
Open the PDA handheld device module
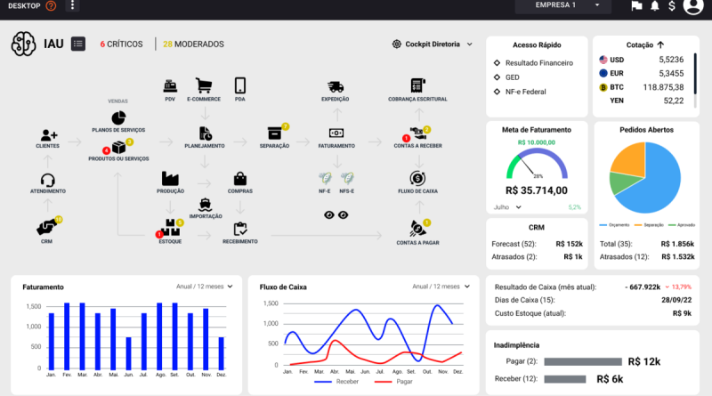point(240,85)
